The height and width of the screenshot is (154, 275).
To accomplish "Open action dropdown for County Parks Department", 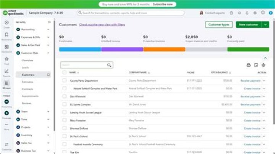I will click(264, 81).
